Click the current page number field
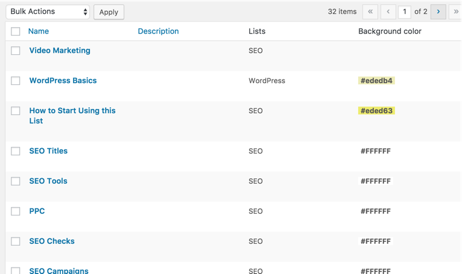462x274 pixels. pyautogui.click(x=405, y=12)
